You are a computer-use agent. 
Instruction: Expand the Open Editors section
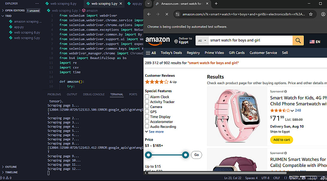point(15,10)
